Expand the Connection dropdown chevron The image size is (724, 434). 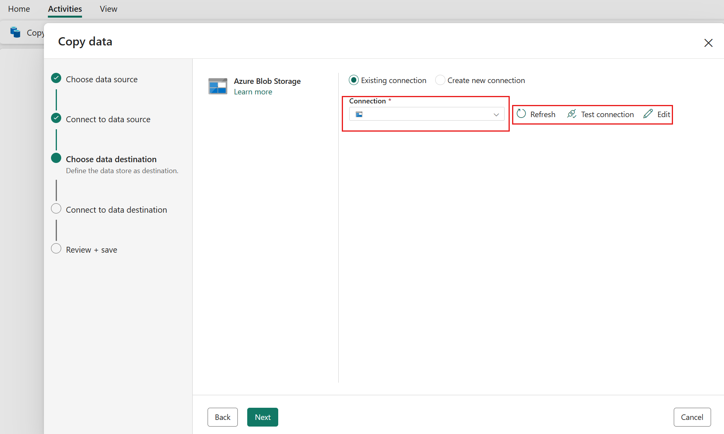496,114
